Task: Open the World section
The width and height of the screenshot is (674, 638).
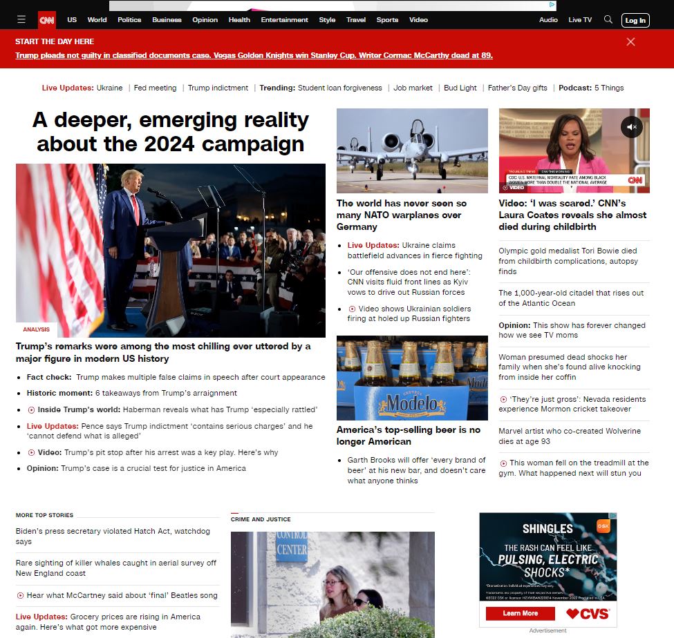Action: point(97,20)
